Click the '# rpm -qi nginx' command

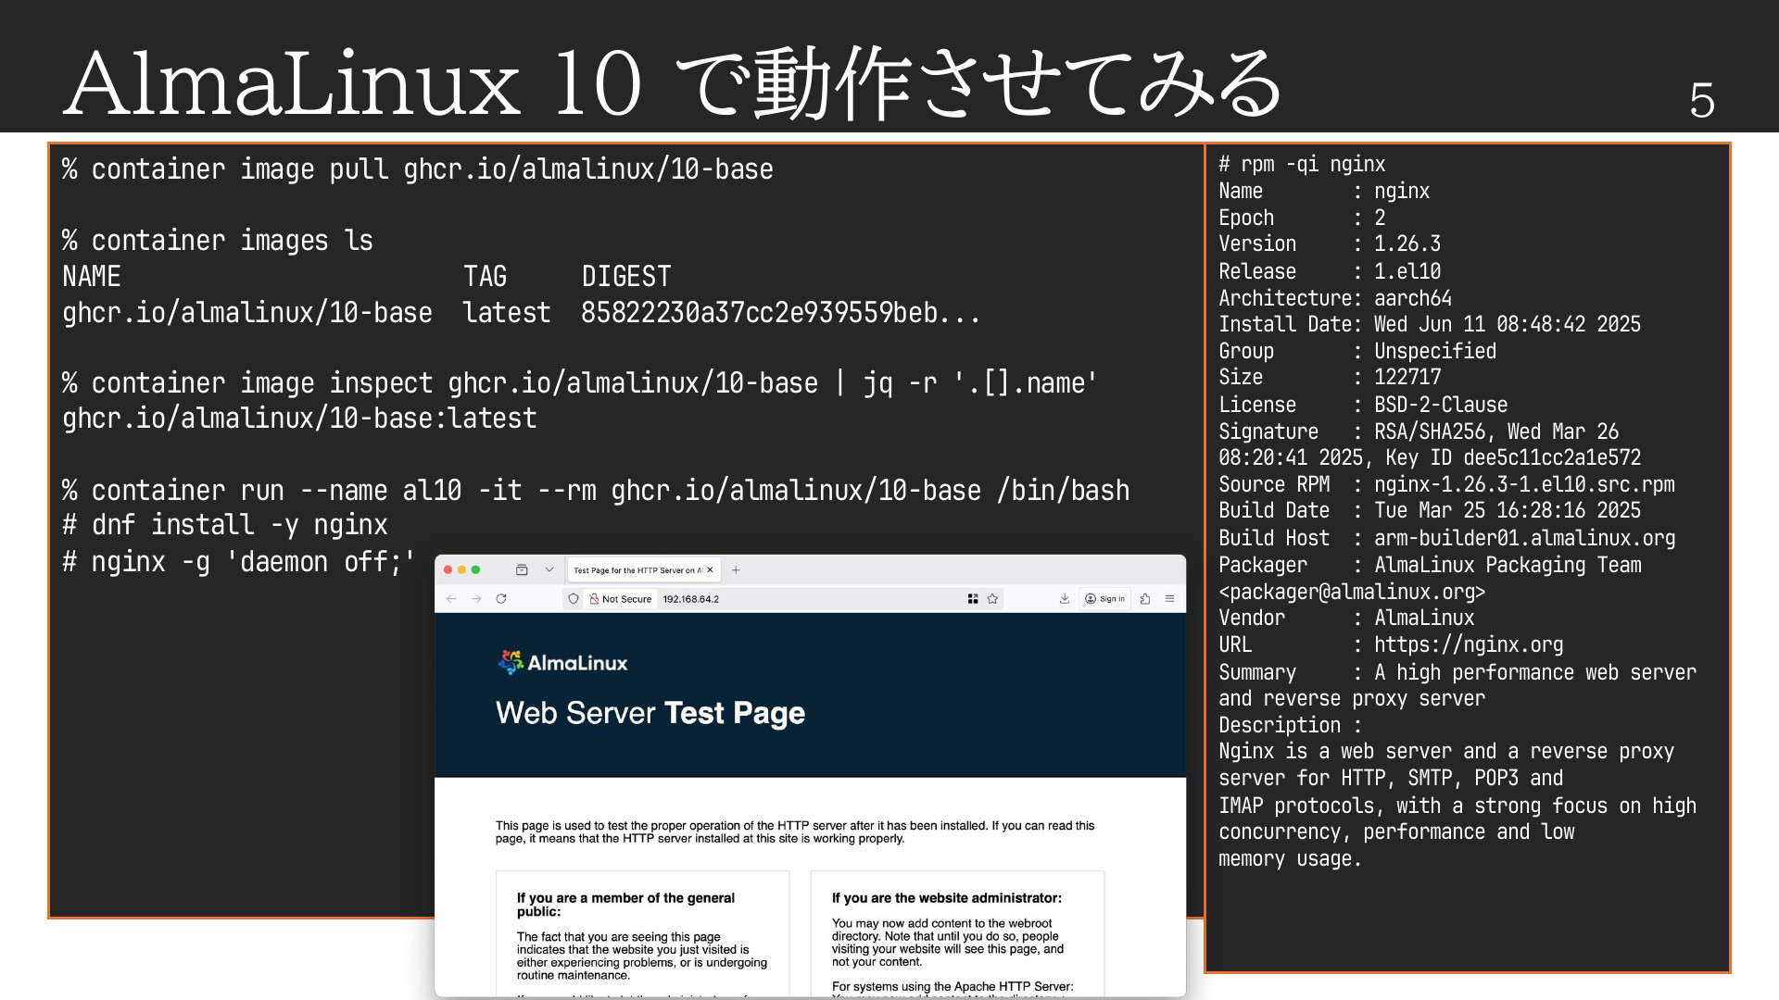click(1302, 165)
